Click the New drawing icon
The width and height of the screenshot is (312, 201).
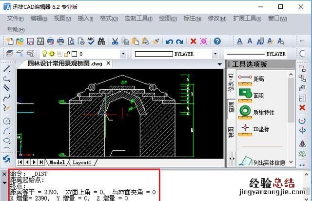tap(10, 41)
